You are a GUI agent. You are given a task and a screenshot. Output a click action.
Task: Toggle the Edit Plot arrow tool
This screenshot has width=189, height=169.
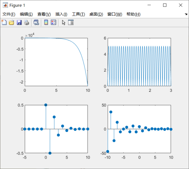pyautogui.click(x=64, y=23)
